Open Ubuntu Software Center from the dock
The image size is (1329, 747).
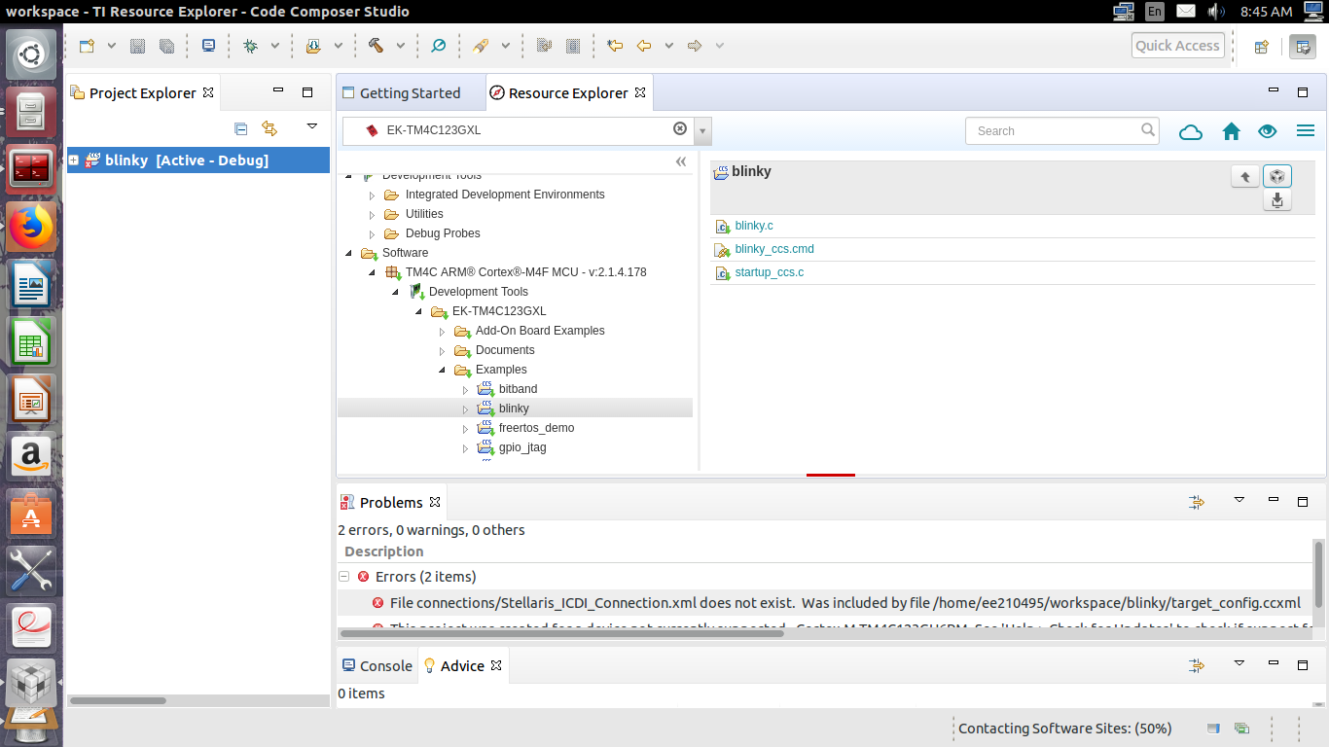click(x=31, y=514)
